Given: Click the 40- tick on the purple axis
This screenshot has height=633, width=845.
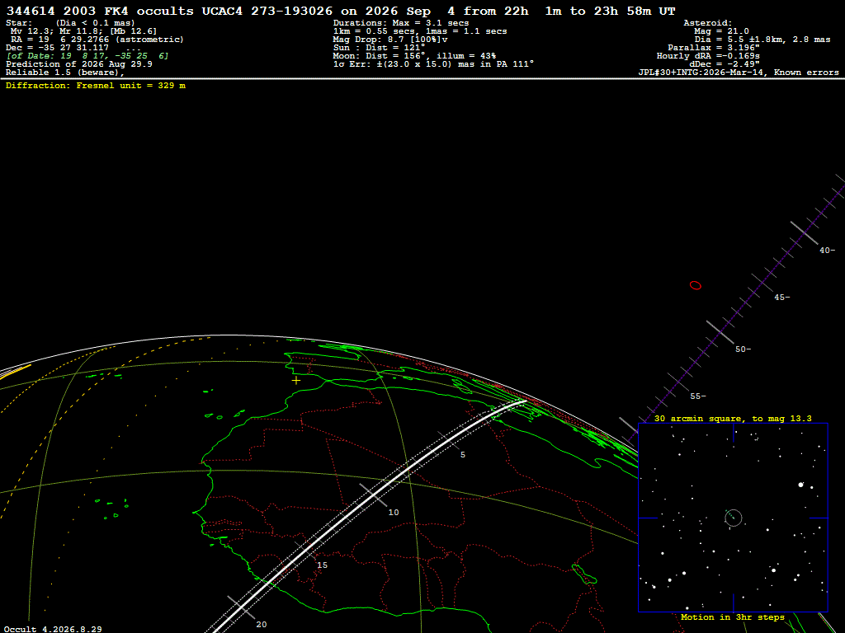Looking at the screenshot, I should (827, 251).
